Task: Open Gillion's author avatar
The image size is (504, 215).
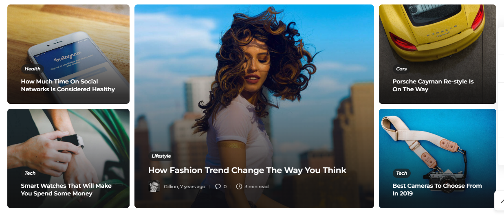Action: [154, 186]
